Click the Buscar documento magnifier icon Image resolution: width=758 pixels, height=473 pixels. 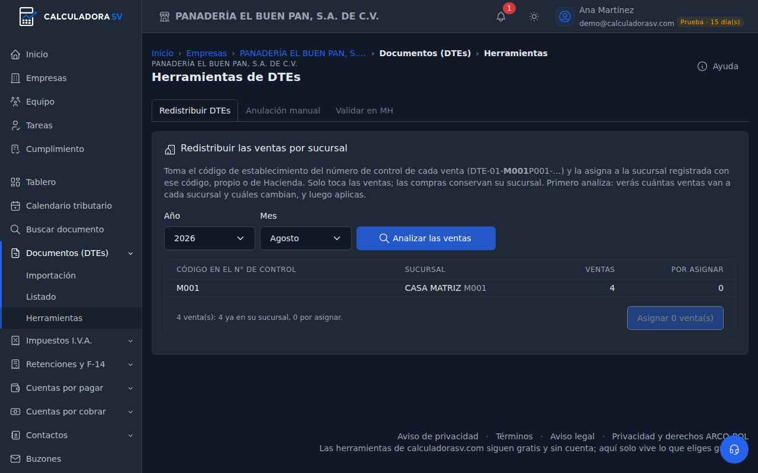(16, 229)
